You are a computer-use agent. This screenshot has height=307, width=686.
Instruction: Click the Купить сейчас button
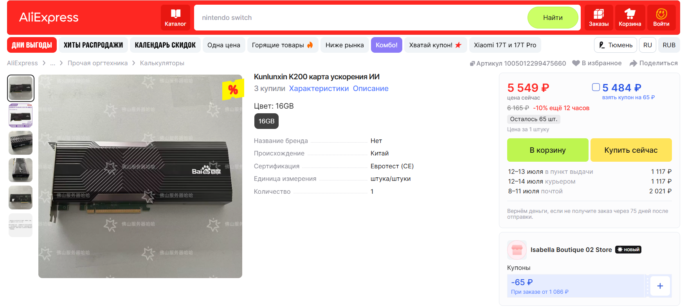click(631, 150)
